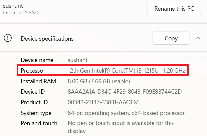Image resolution: width=207 pixels, height=136 pixels.
Task: Click the info icon beside Device specifications
Action: (x=8, y=38)
